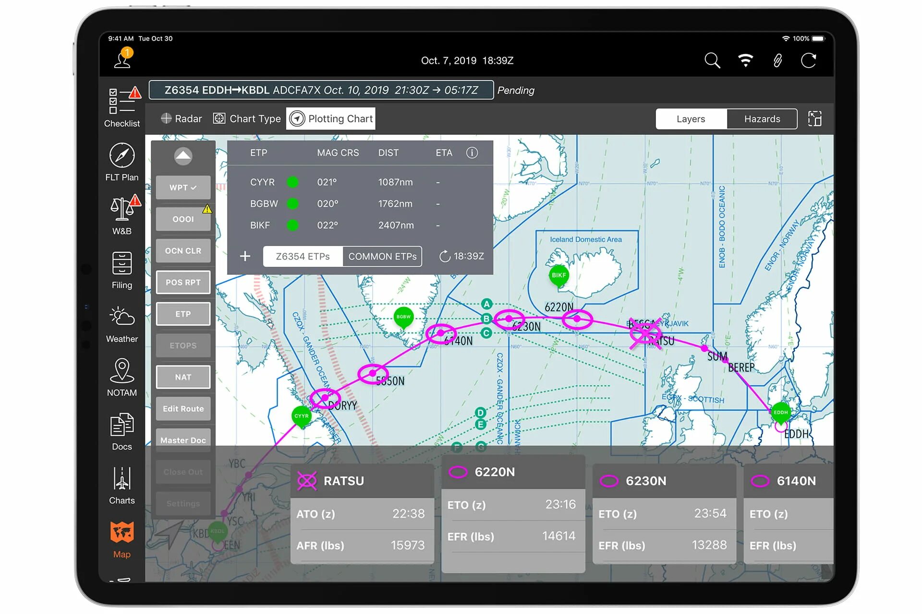Select Z6354 ETPs button
Screen dimensions: 922x614
pos(303,256)
